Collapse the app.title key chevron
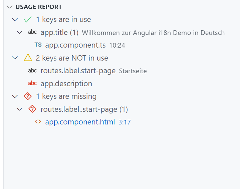This screenshot has width=240, height=189. pyautogui.click(x=19, y=32)
